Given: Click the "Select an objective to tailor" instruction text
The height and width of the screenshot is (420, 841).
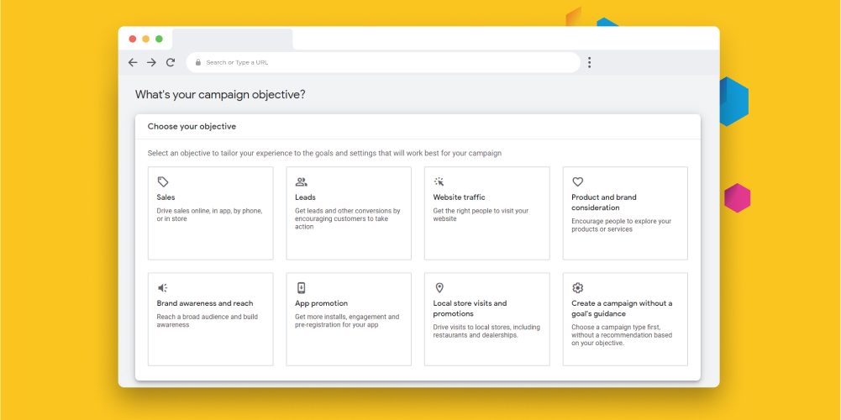Looking at the screenshot, I should pyautogui.click(x=324, y=154).
